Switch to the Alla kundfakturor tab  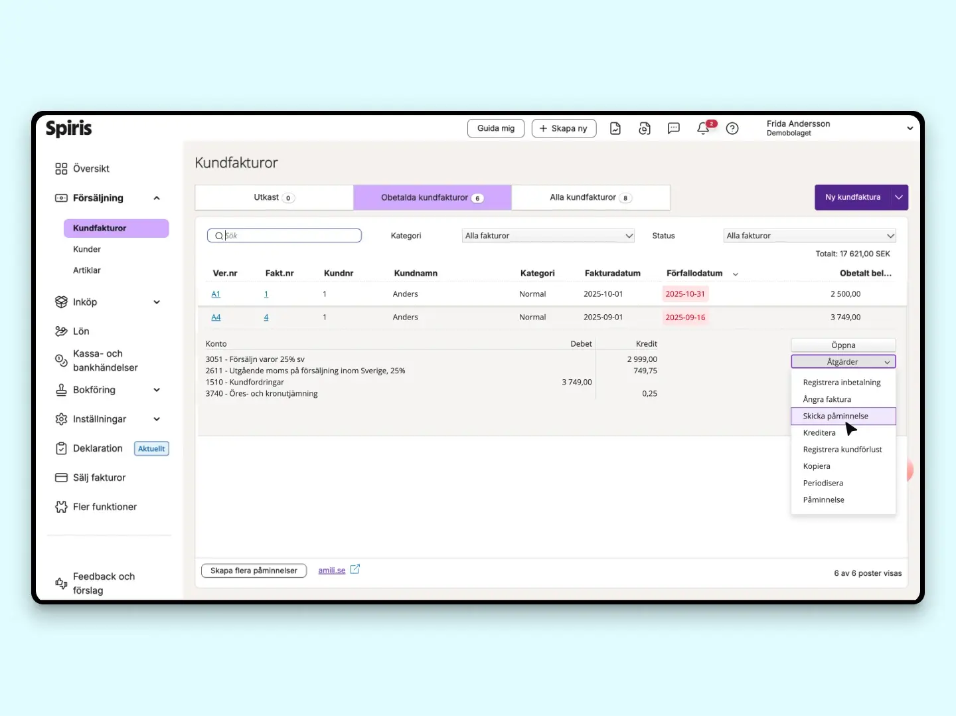pyautogui.click(x=591, y=197)
